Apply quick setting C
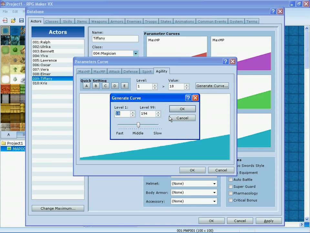 click(x=105, y=86)
